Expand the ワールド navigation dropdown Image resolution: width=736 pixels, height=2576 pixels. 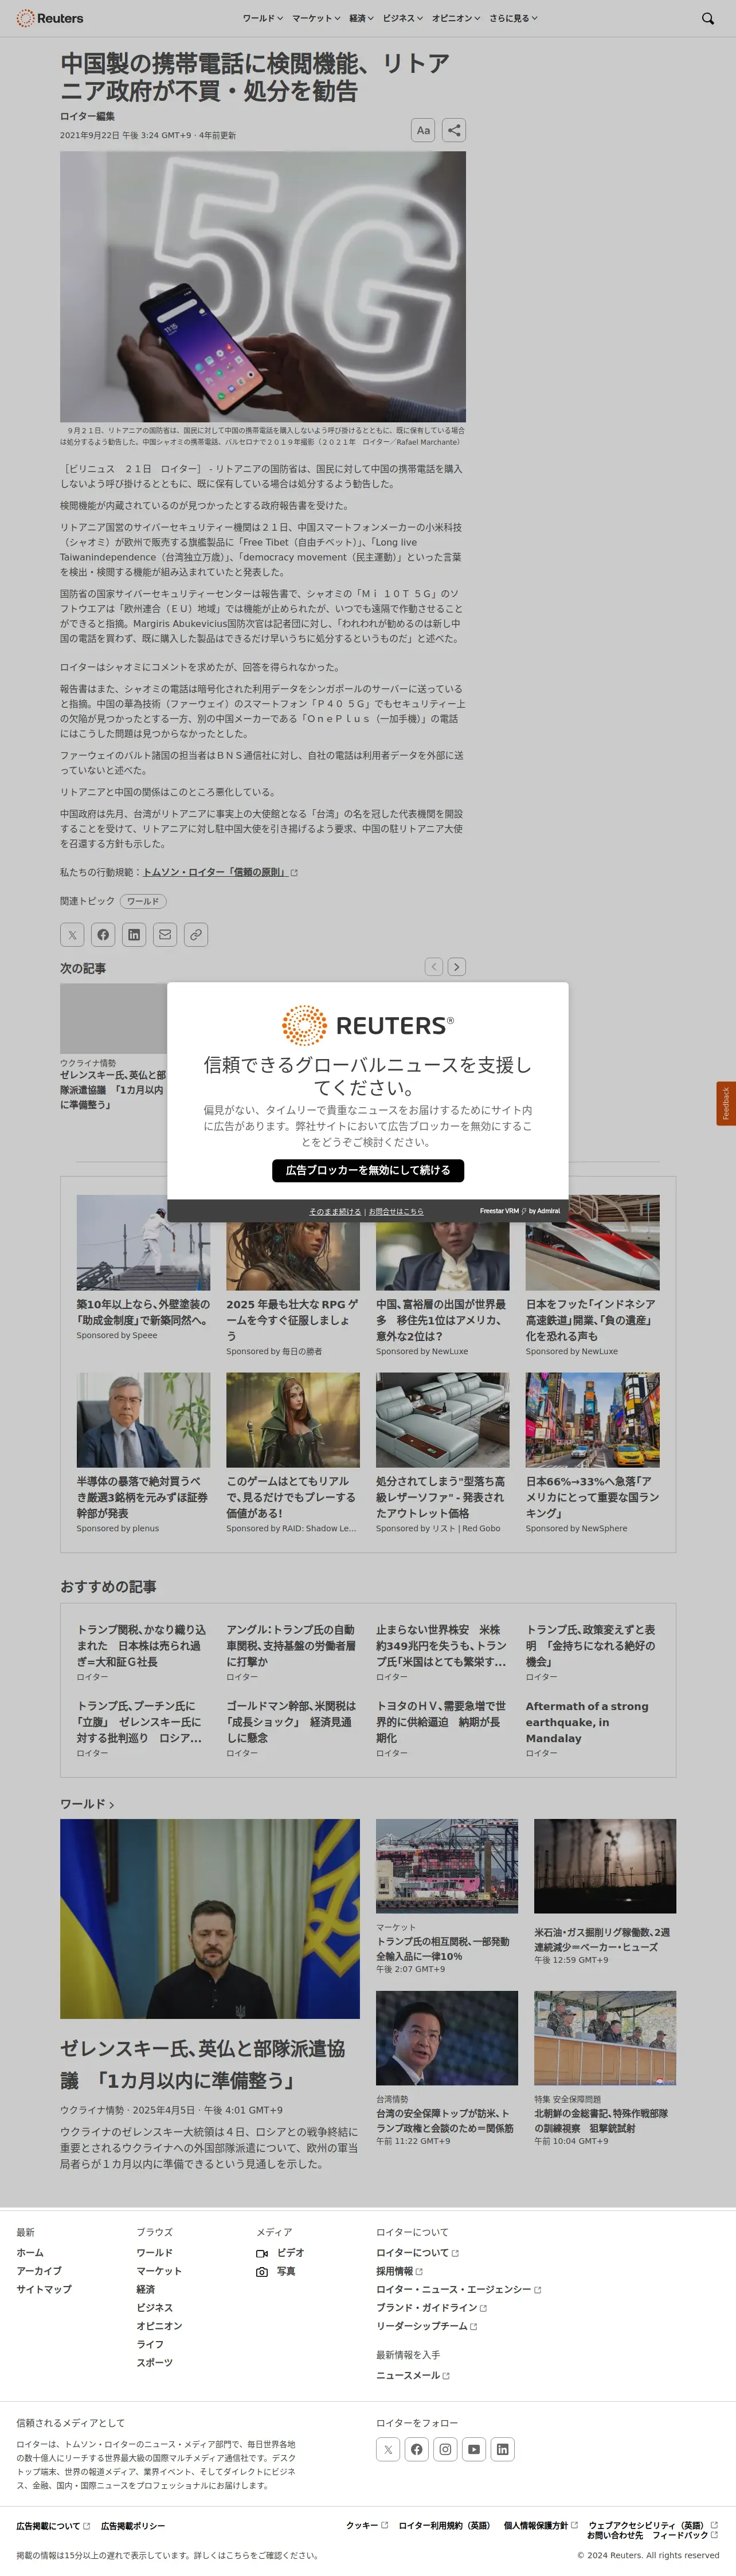pyautogui.click(x=262, y=18)
